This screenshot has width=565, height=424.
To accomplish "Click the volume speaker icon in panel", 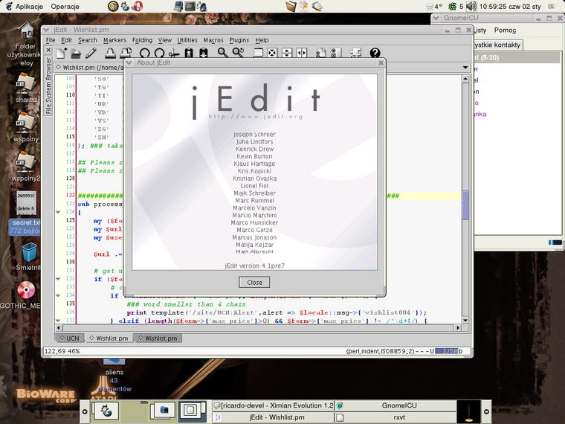I will (471, 6).
